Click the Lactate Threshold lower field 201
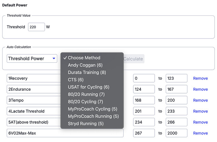 point(144,111)
